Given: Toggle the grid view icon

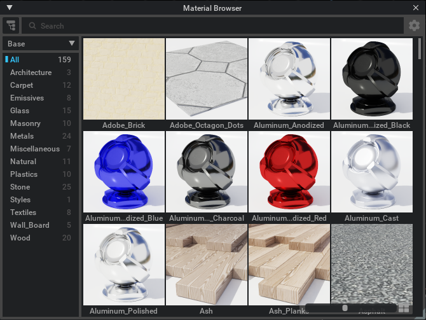Looking at the screenshot, I should coord(402,309).
